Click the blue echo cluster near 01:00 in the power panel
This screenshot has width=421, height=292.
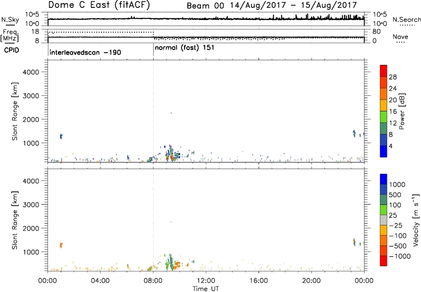[x=61, y=137]
